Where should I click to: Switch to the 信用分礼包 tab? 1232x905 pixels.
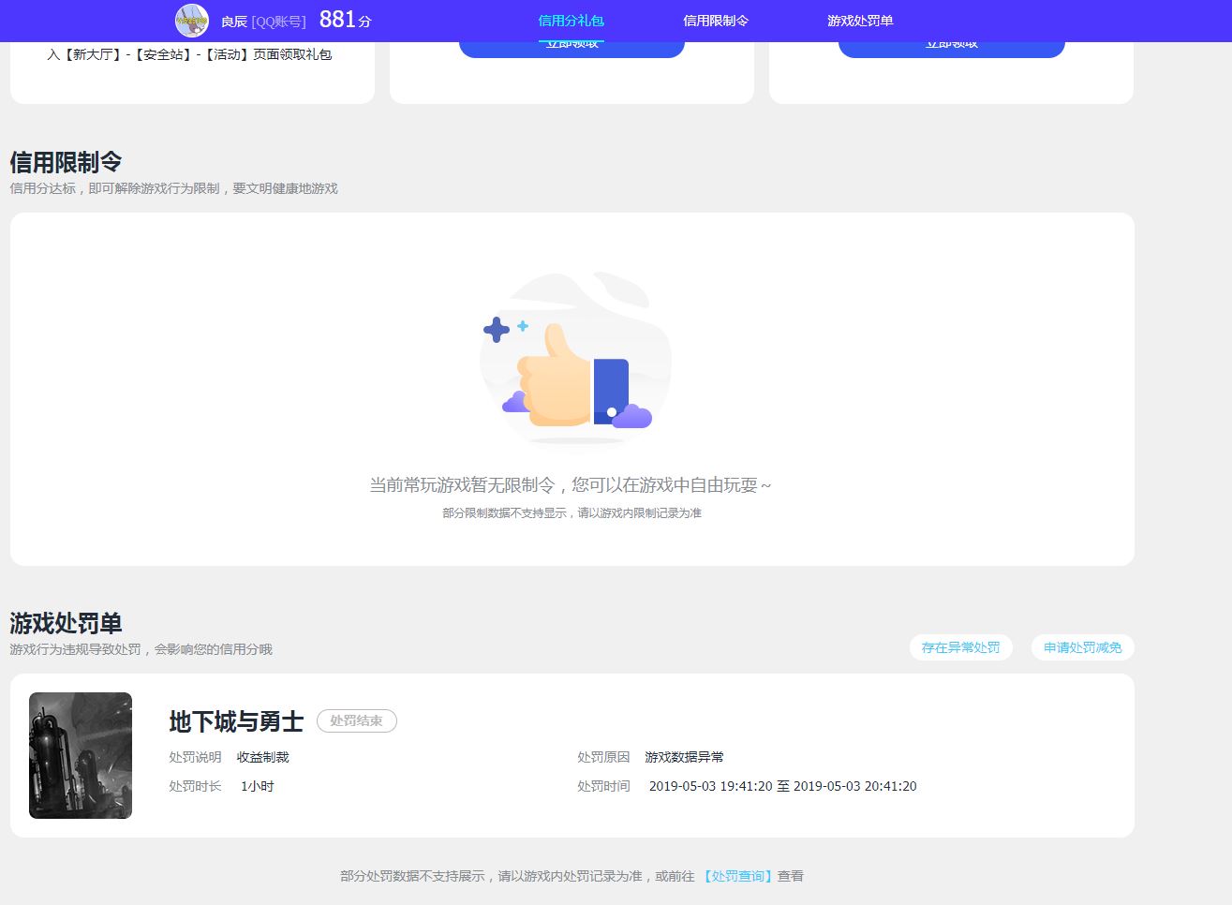coord(571,21)
